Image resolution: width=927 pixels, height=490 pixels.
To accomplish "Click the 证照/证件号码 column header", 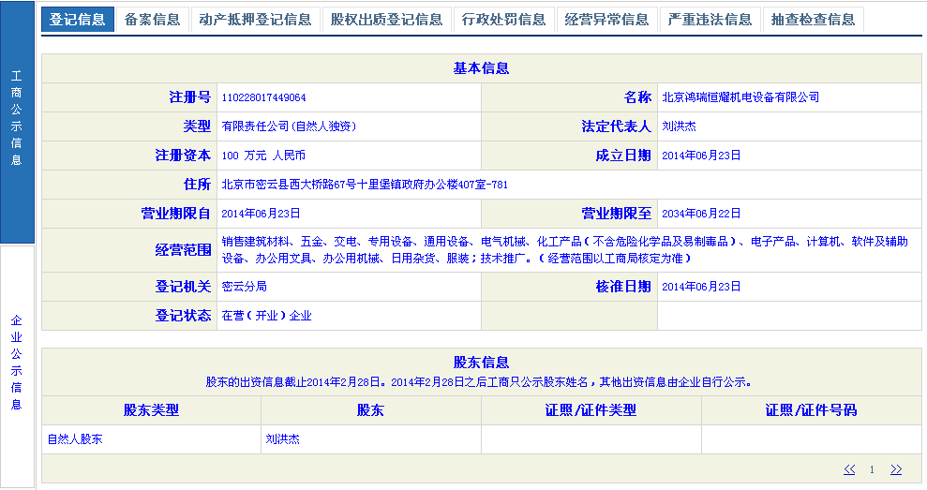I will pos(811,410).
